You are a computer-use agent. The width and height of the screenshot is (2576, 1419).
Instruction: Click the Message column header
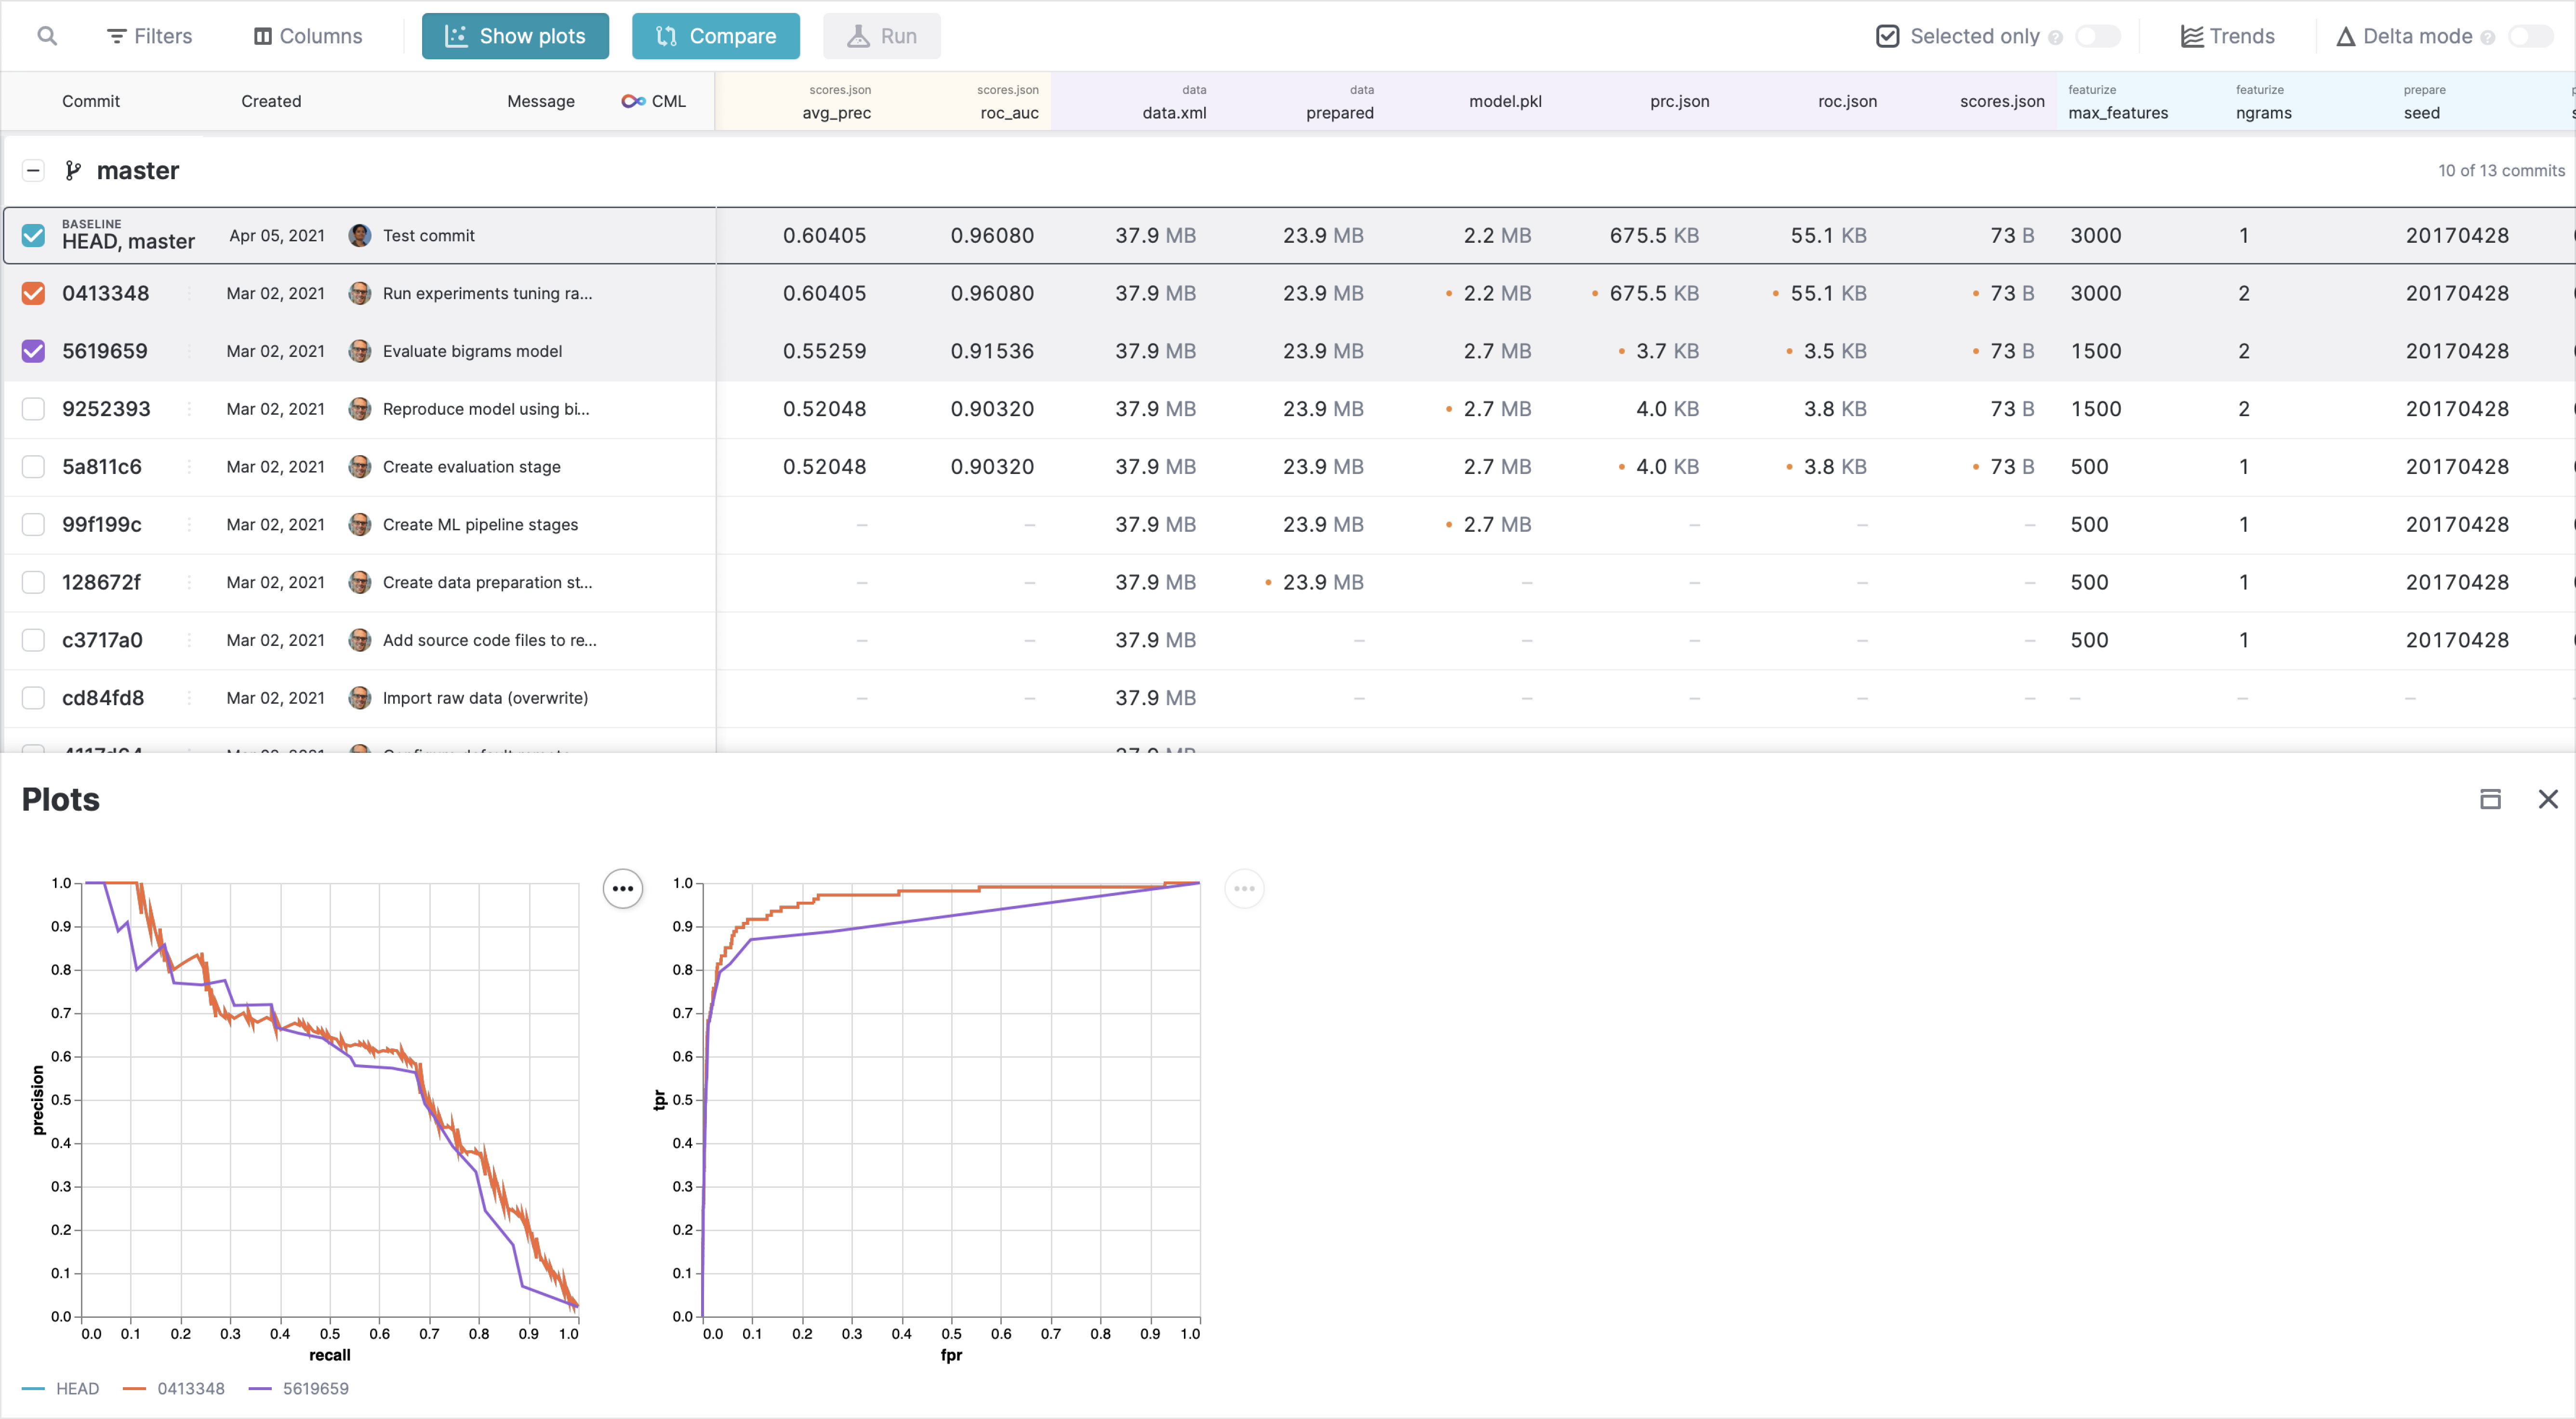541,101
